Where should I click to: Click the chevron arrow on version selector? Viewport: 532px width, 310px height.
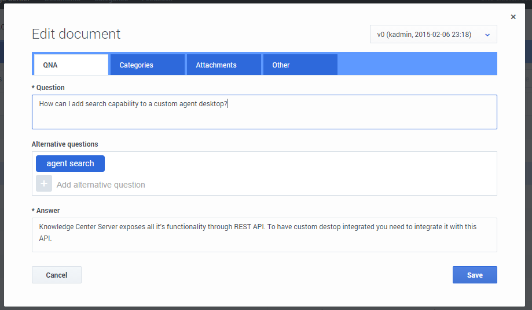487,35
